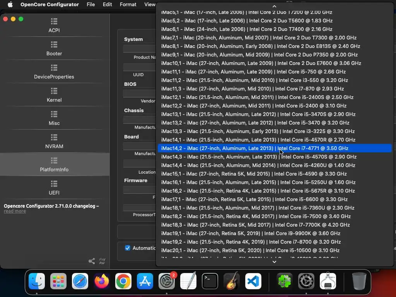Launch Google Chrome from the dock
This screenshot has height=297, width=396.
coord(123,281)
